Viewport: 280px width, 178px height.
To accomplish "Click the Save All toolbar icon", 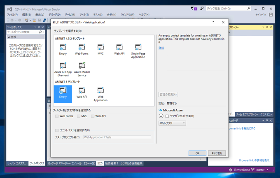I will (44, 20).
